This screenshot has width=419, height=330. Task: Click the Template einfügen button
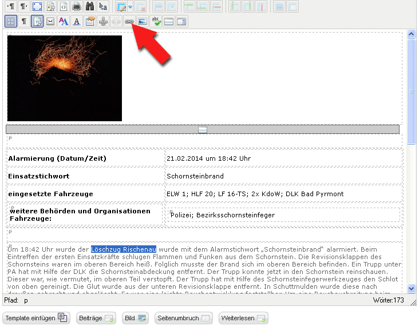click(x=36, y=318)
